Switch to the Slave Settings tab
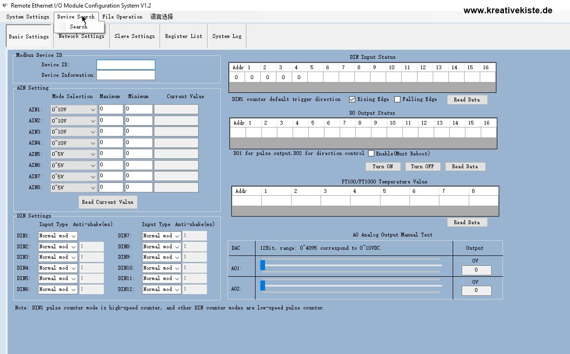The height and width of the screenshot is (354, 570). pos(134,36)
